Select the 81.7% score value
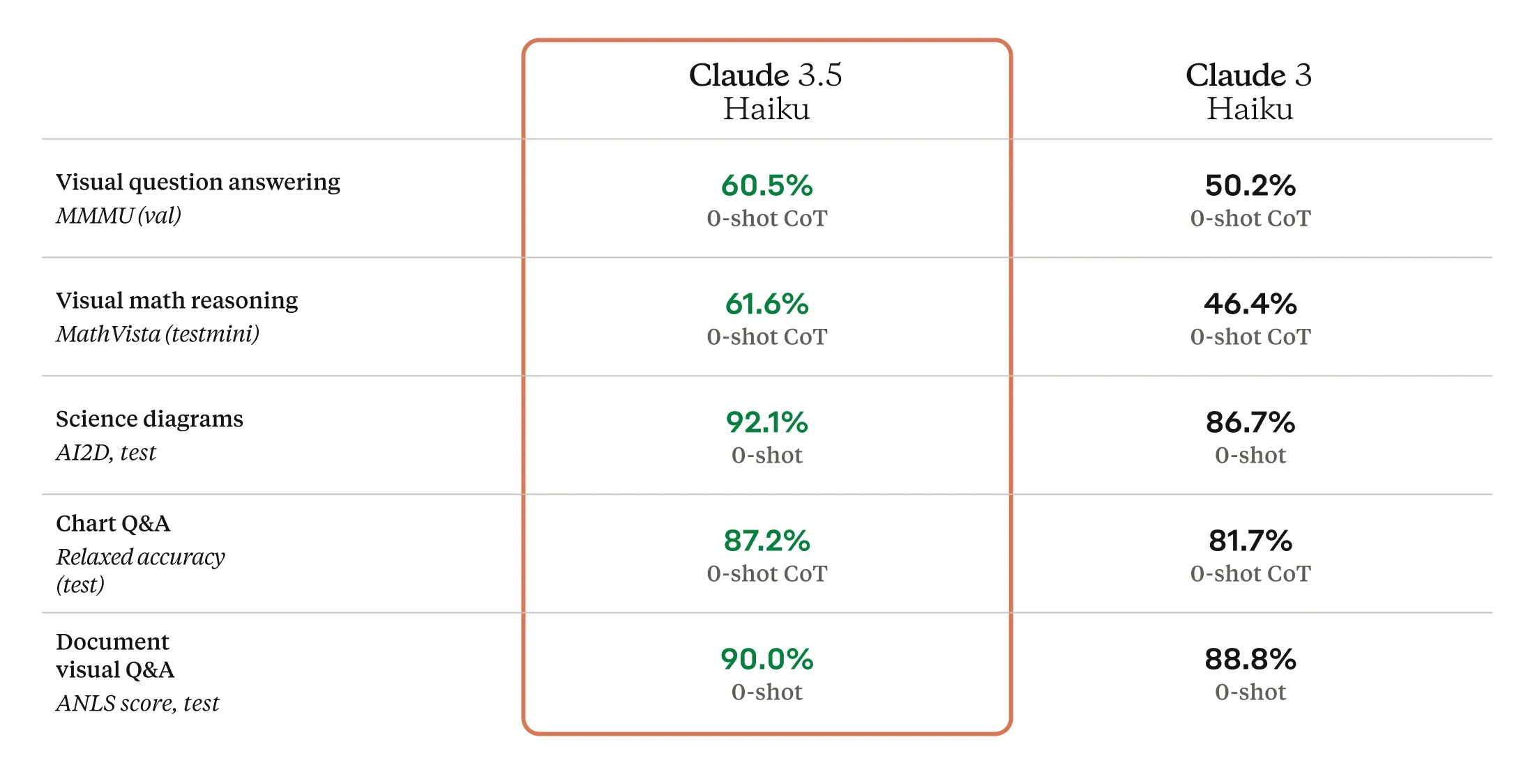Screen dimensions: 1535x774 click(x=1250, y=541)
